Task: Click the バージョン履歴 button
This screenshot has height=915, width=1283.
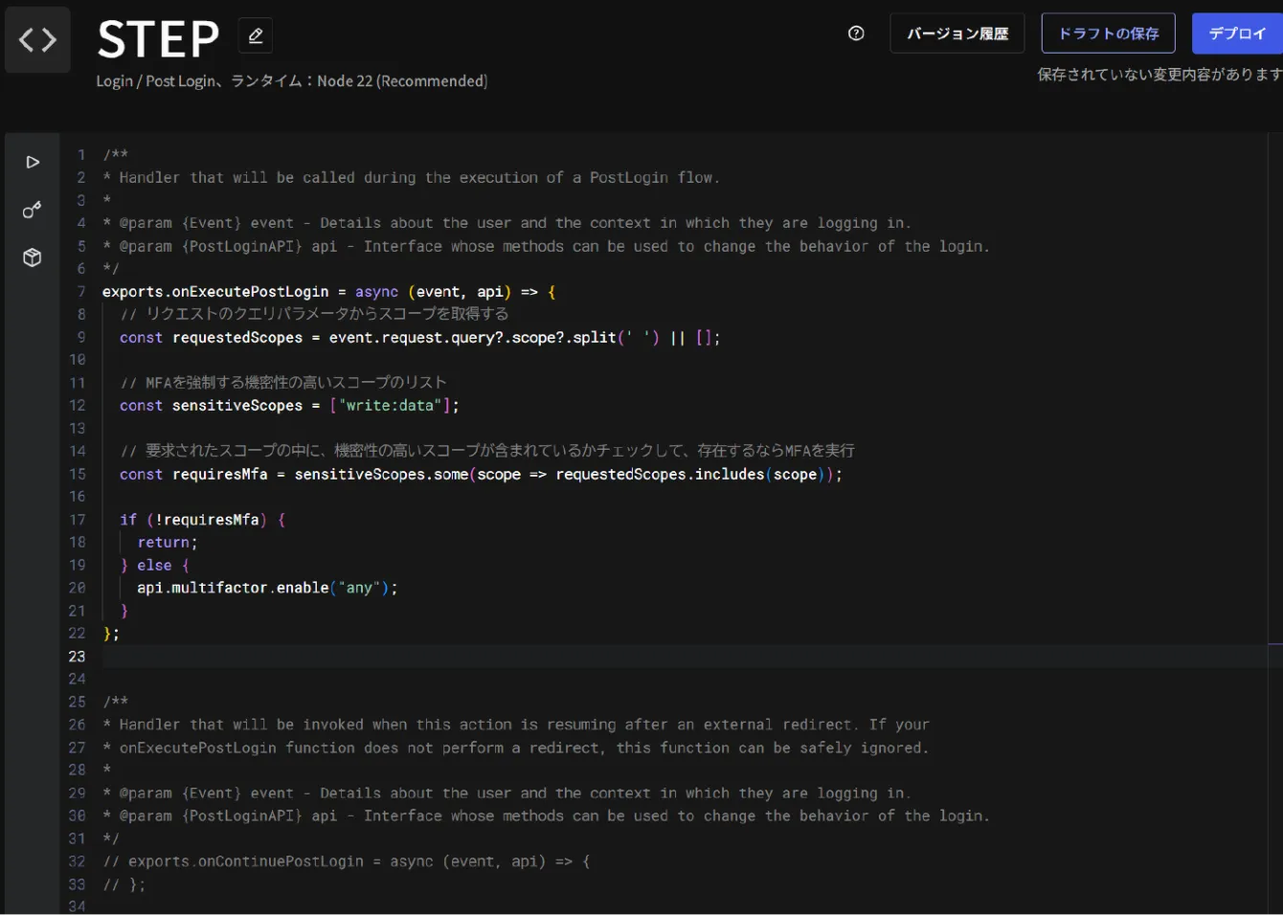Action: 957,33
